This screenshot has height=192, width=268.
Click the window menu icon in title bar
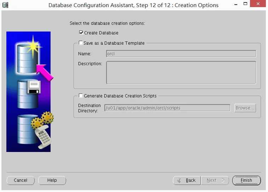point(5,5)
